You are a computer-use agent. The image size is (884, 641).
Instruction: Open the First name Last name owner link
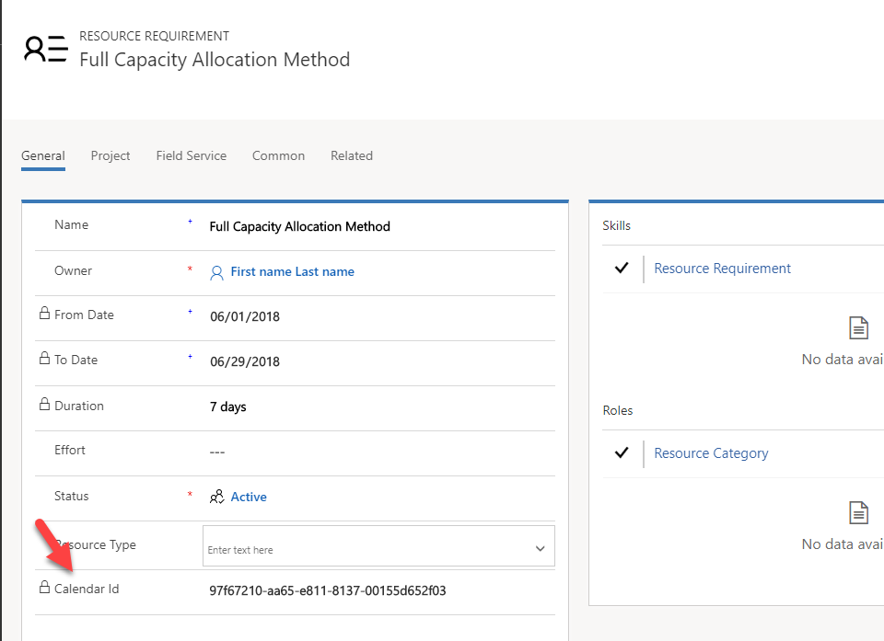(x=293, y=272)
